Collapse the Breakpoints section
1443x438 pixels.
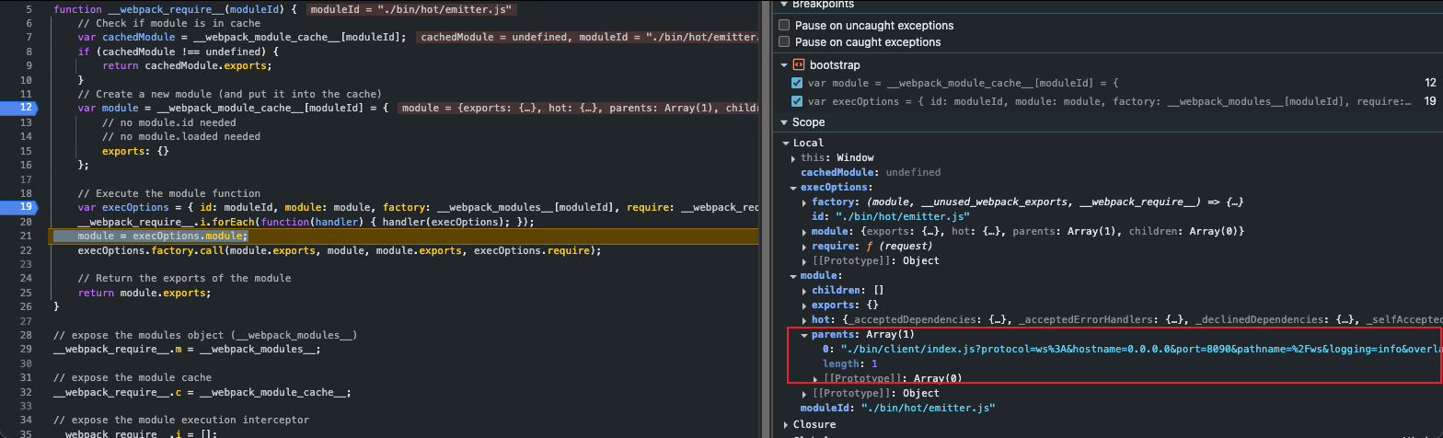pos(784,5)
